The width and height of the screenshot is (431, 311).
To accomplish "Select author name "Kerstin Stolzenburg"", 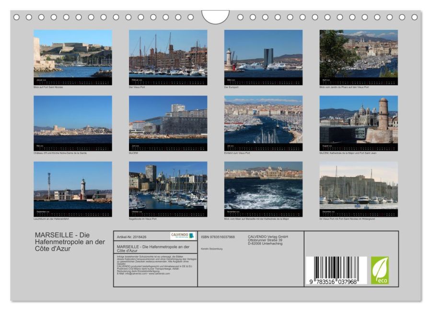I will [x=211, y=249].
